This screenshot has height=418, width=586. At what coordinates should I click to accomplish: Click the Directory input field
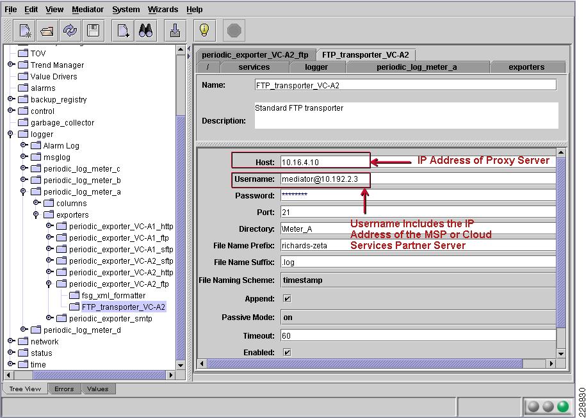(418, 229)
